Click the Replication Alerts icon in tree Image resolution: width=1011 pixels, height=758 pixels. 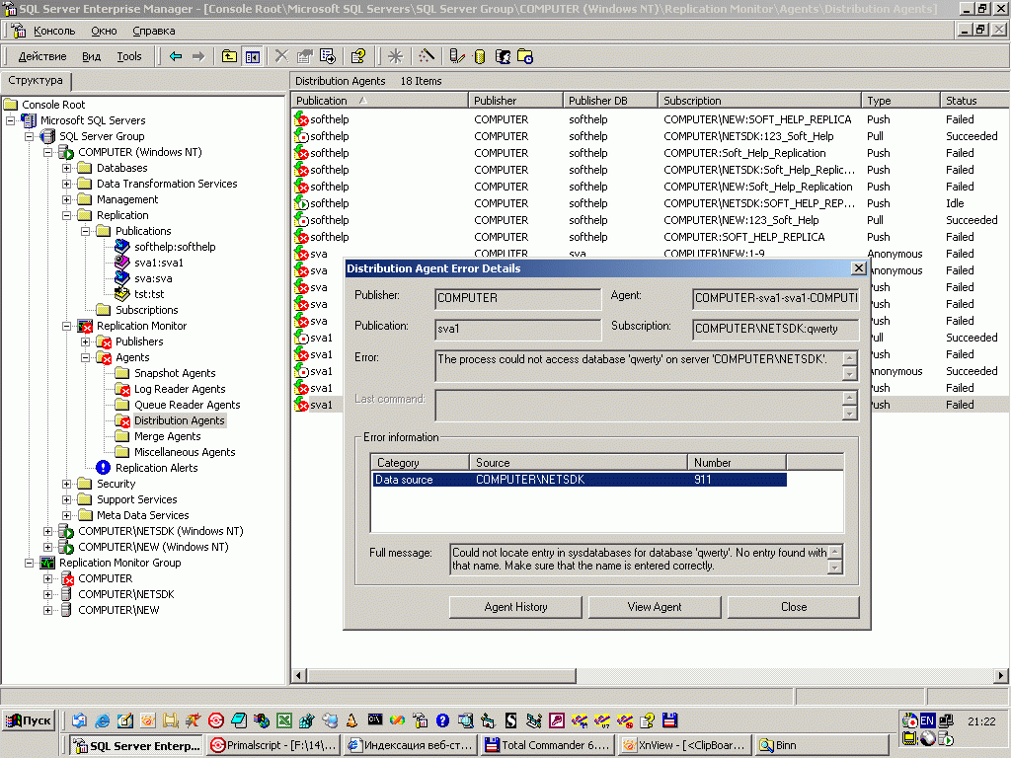[x=103, y=468]
